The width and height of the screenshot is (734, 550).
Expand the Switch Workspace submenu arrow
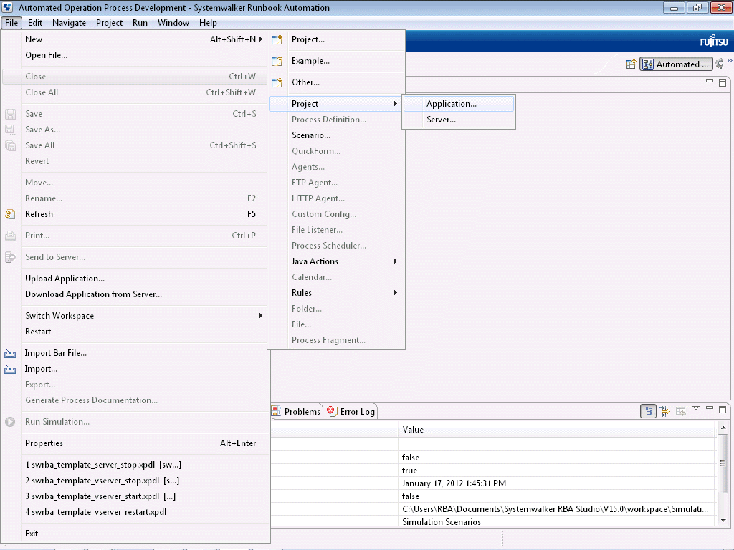[261, 316]
